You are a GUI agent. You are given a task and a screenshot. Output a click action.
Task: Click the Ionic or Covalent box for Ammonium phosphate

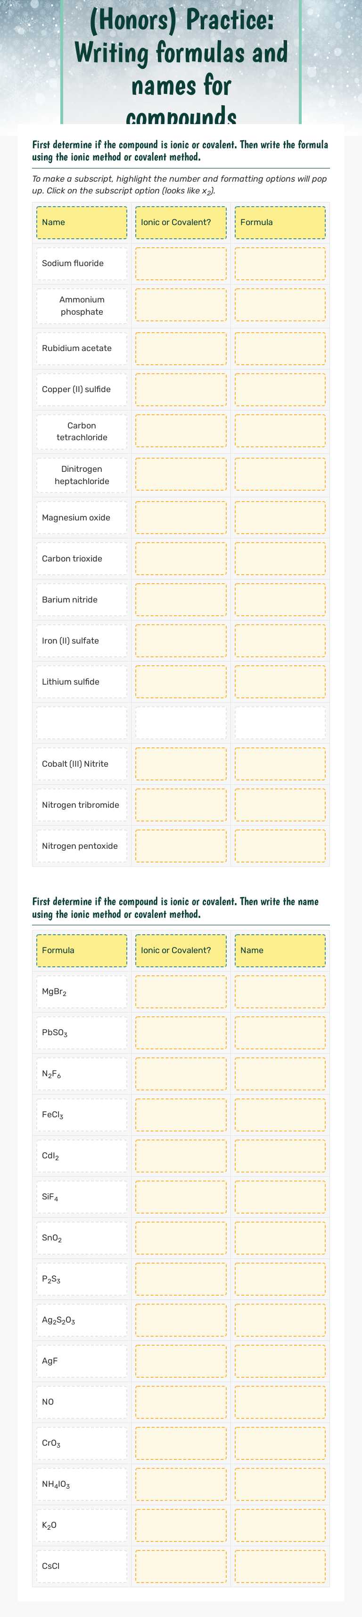[x=181, y=306]
